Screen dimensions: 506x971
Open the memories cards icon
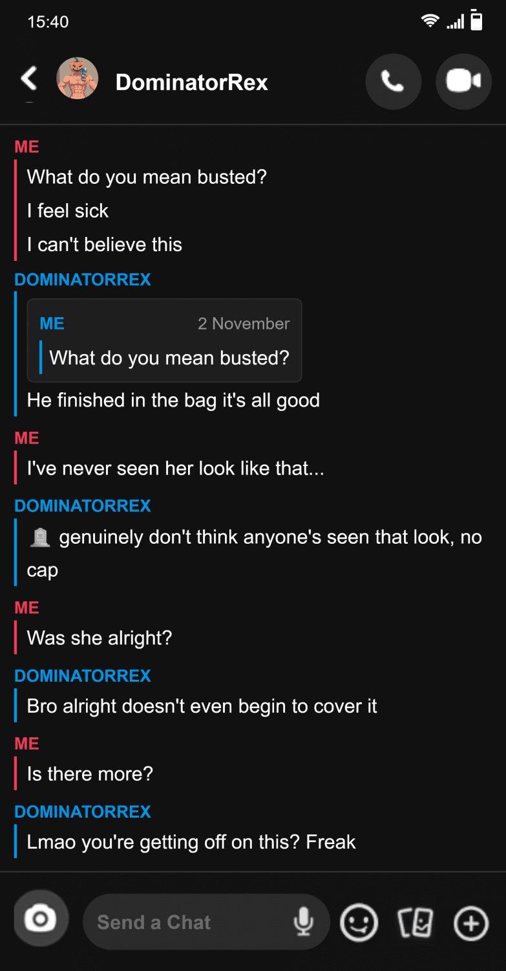pyautogui.click(x=415, y=922)
